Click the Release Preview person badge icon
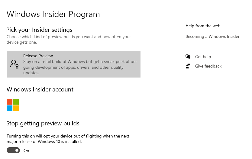 [x=14, y=64]
